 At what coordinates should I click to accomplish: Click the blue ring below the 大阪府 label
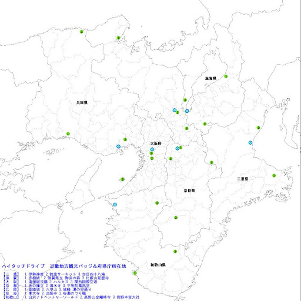152,149
